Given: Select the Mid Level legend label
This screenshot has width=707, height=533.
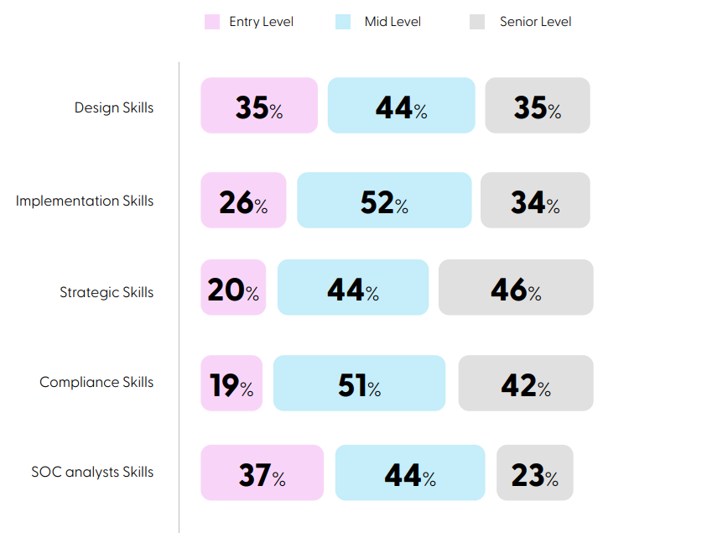Looking at the screenshot, I should (392, 22).
